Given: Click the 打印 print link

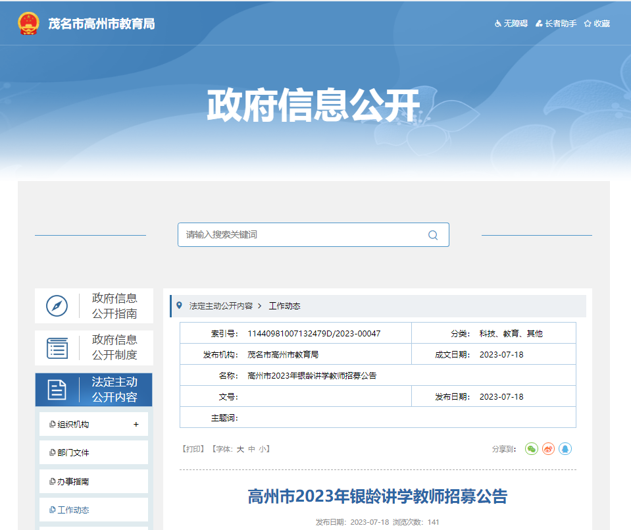Looking at the screenshot, I should tap(193, 449).
